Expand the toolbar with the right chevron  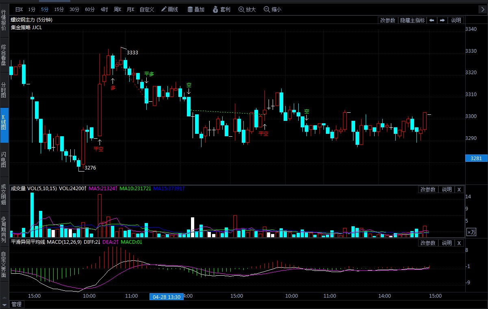pos(481,9)
